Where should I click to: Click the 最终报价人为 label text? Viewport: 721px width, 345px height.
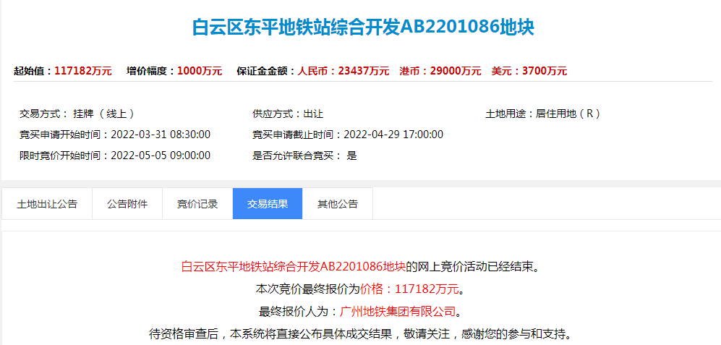299,312
